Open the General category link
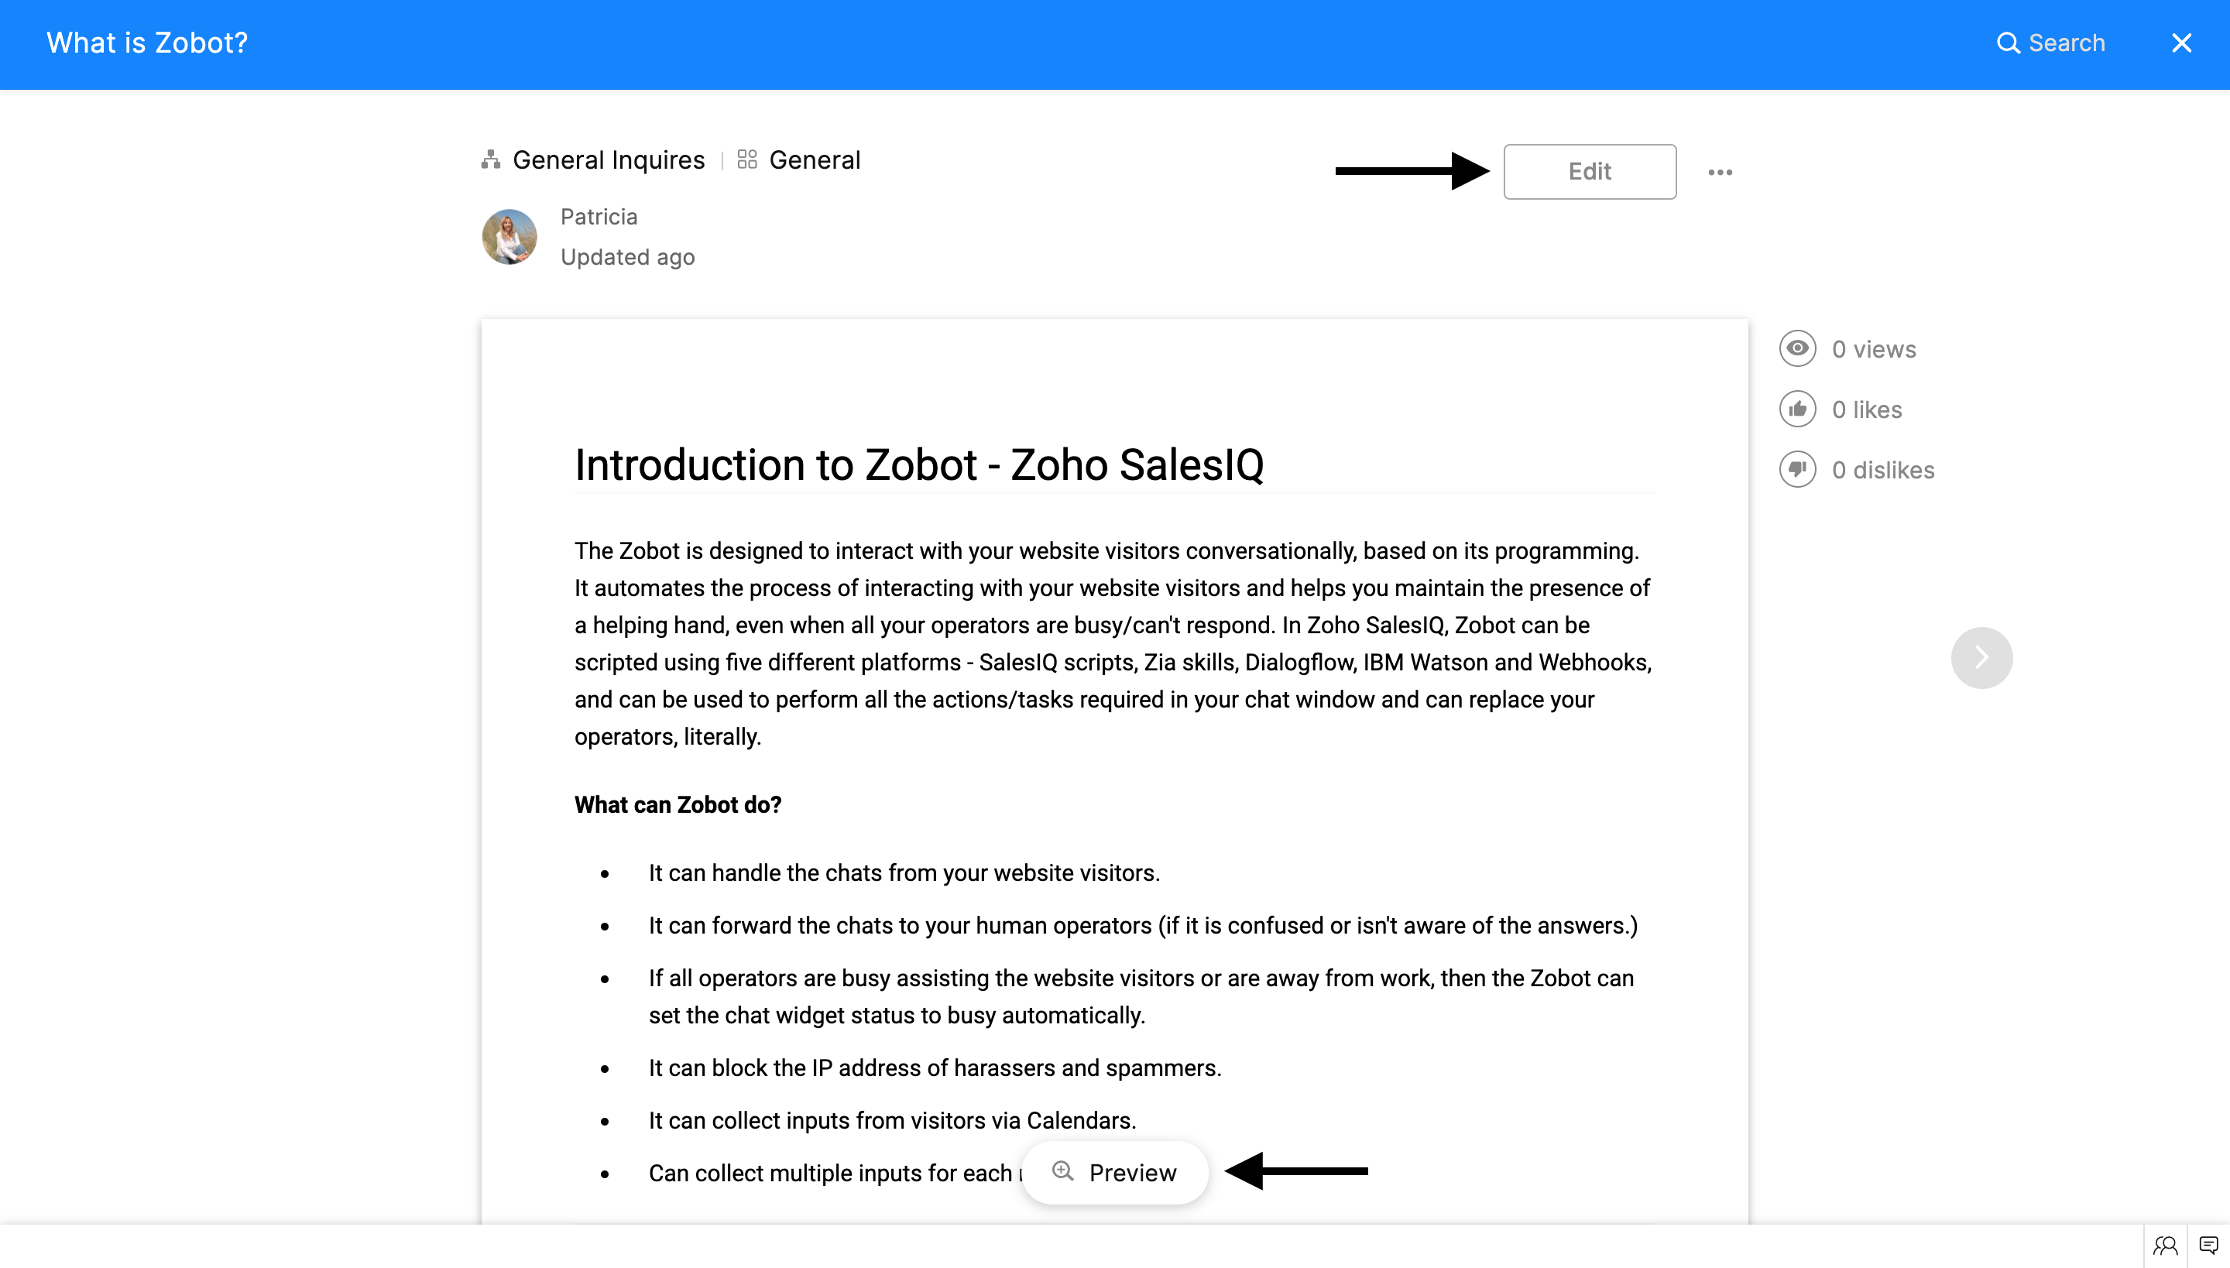The height and width of the screenshot is (1268, 2230). click(x=814, y=160)
